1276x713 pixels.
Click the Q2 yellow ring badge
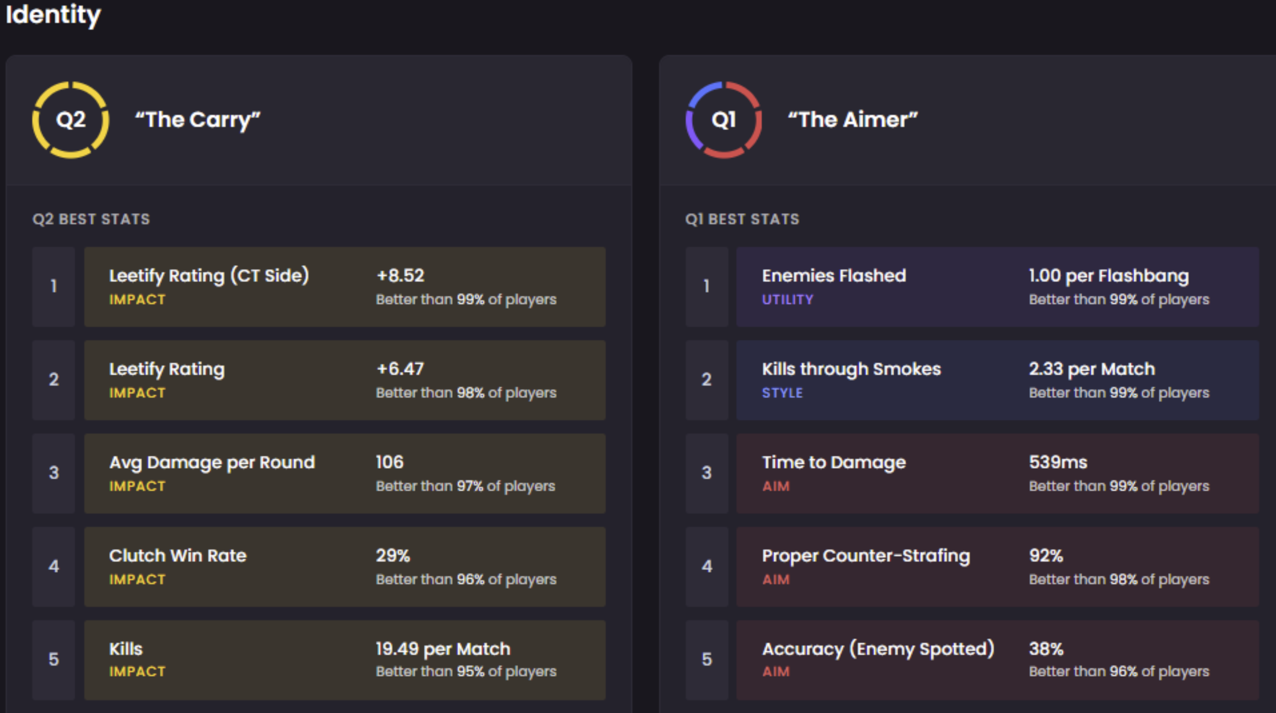tap(70, 120)
